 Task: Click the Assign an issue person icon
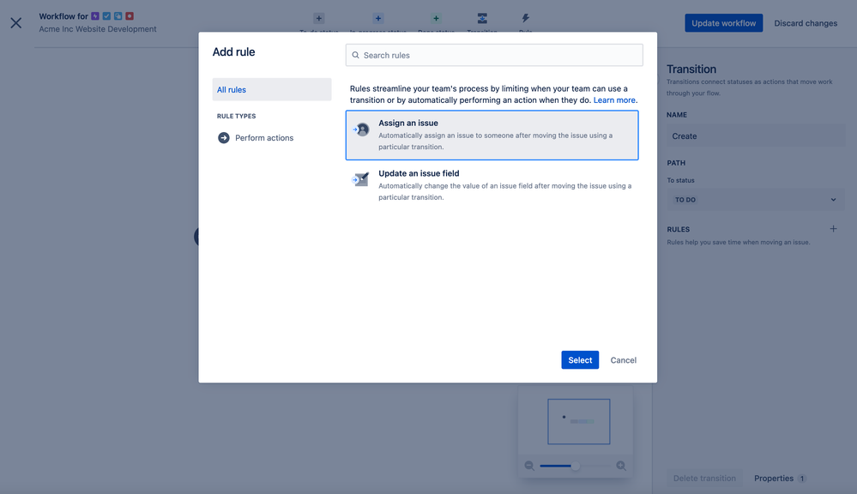pyautogui.click(x=361, y=130)
